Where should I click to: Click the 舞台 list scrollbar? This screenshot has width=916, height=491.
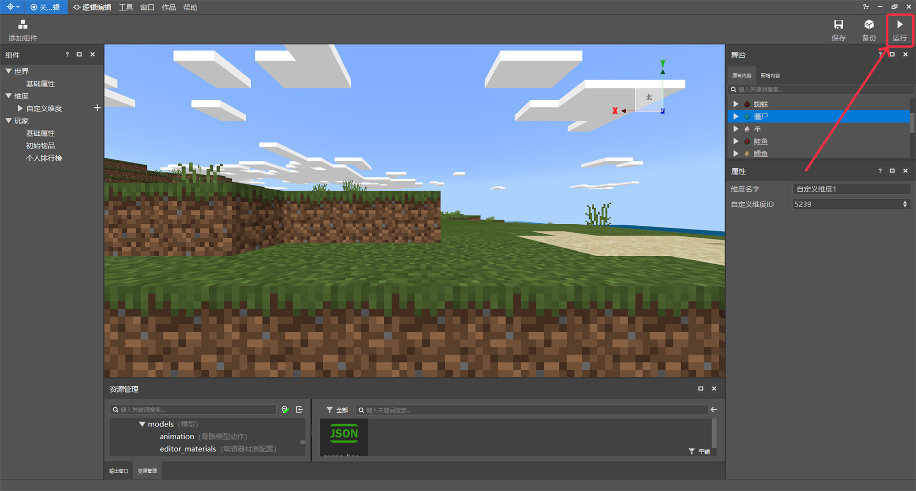(x=912, y=123)
